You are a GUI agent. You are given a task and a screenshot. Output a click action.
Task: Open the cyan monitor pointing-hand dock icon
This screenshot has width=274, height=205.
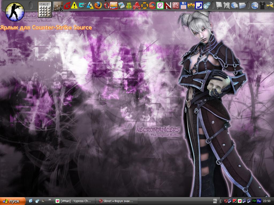click(82, 6)
